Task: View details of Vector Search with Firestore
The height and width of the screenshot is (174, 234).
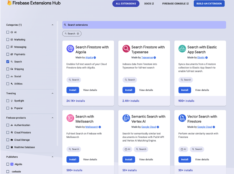Action: click(202, 160)
